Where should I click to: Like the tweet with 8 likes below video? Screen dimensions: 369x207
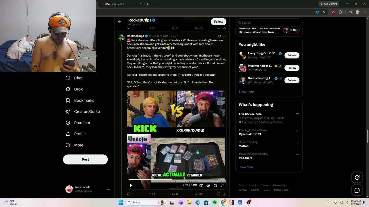[175, 194]
